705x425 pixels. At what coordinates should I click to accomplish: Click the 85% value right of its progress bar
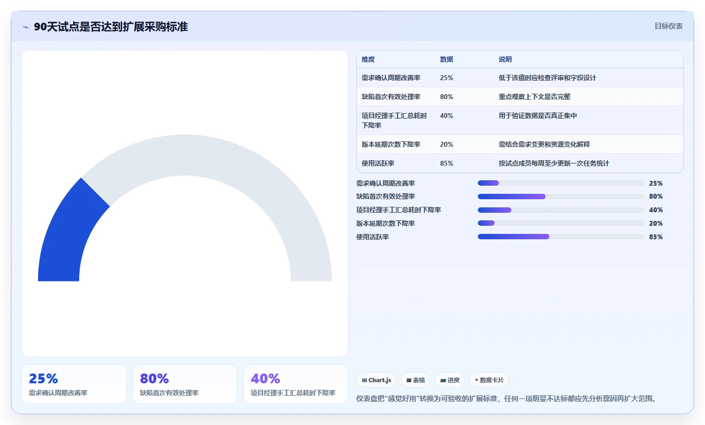656,237
